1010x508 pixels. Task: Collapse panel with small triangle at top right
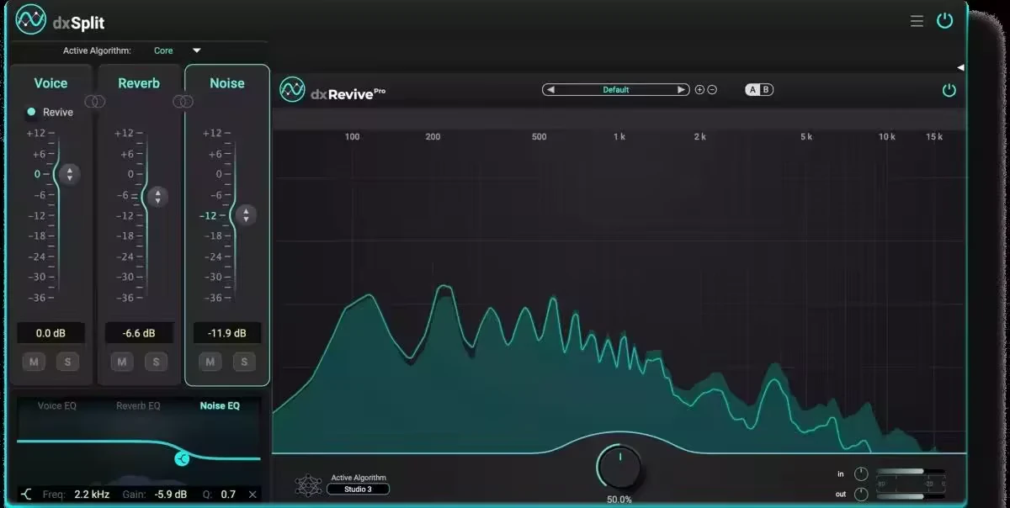coord(960,67)
